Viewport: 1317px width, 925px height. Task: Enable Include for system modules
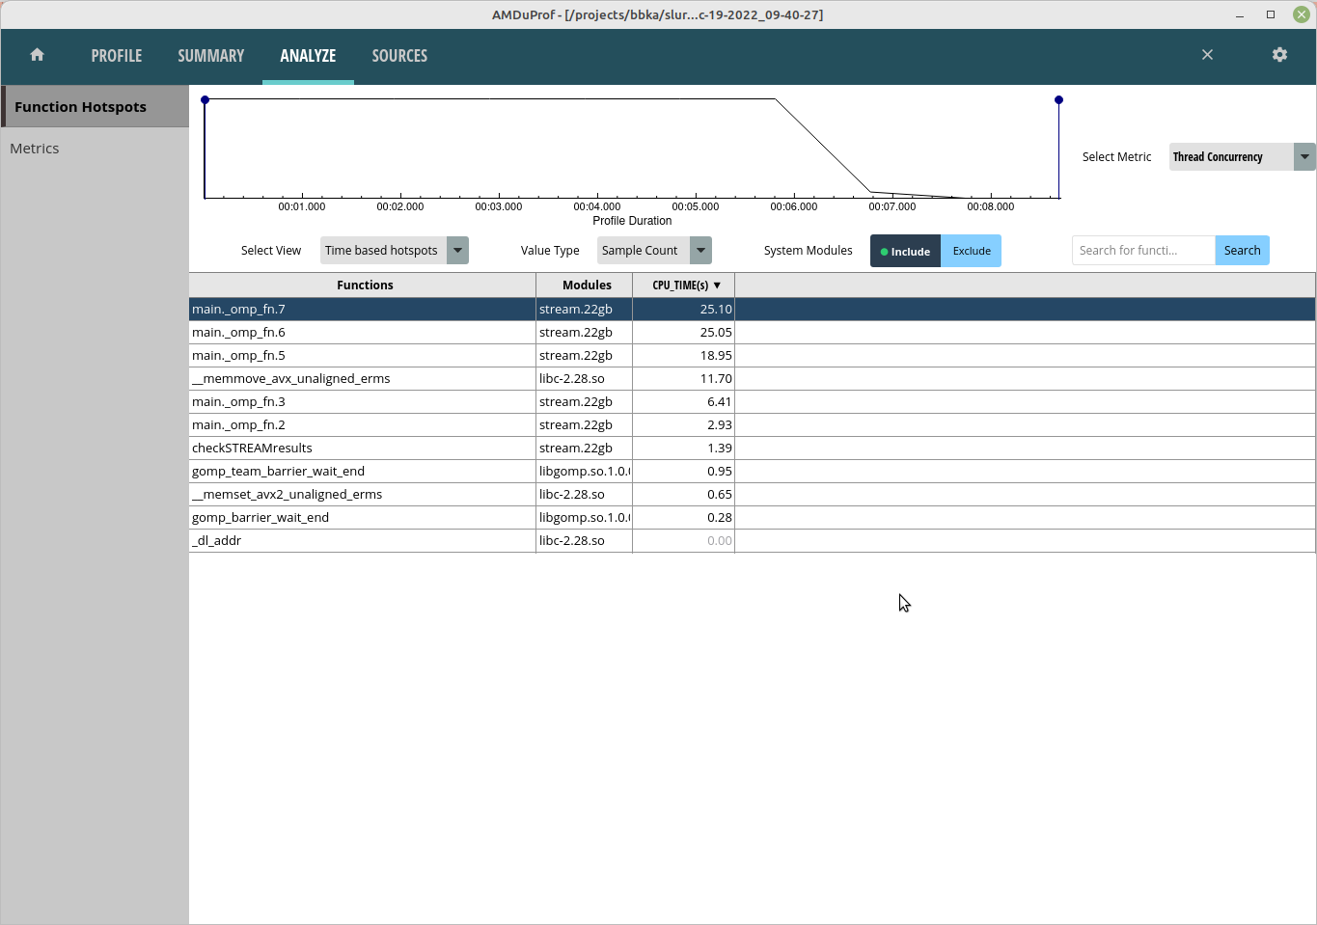pos(904,251)
